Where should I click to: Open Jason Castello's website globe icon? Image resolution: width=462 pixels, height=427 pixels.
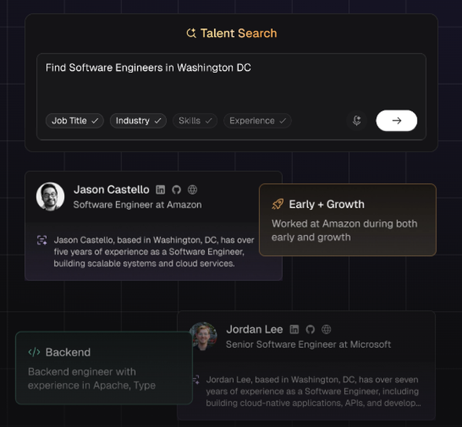click(192, 189)
